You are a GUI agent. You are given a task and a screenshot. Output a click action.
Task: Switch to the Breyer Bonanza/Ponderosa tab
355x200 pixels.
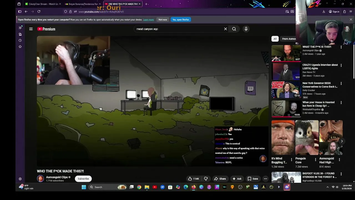coord(83,4)
